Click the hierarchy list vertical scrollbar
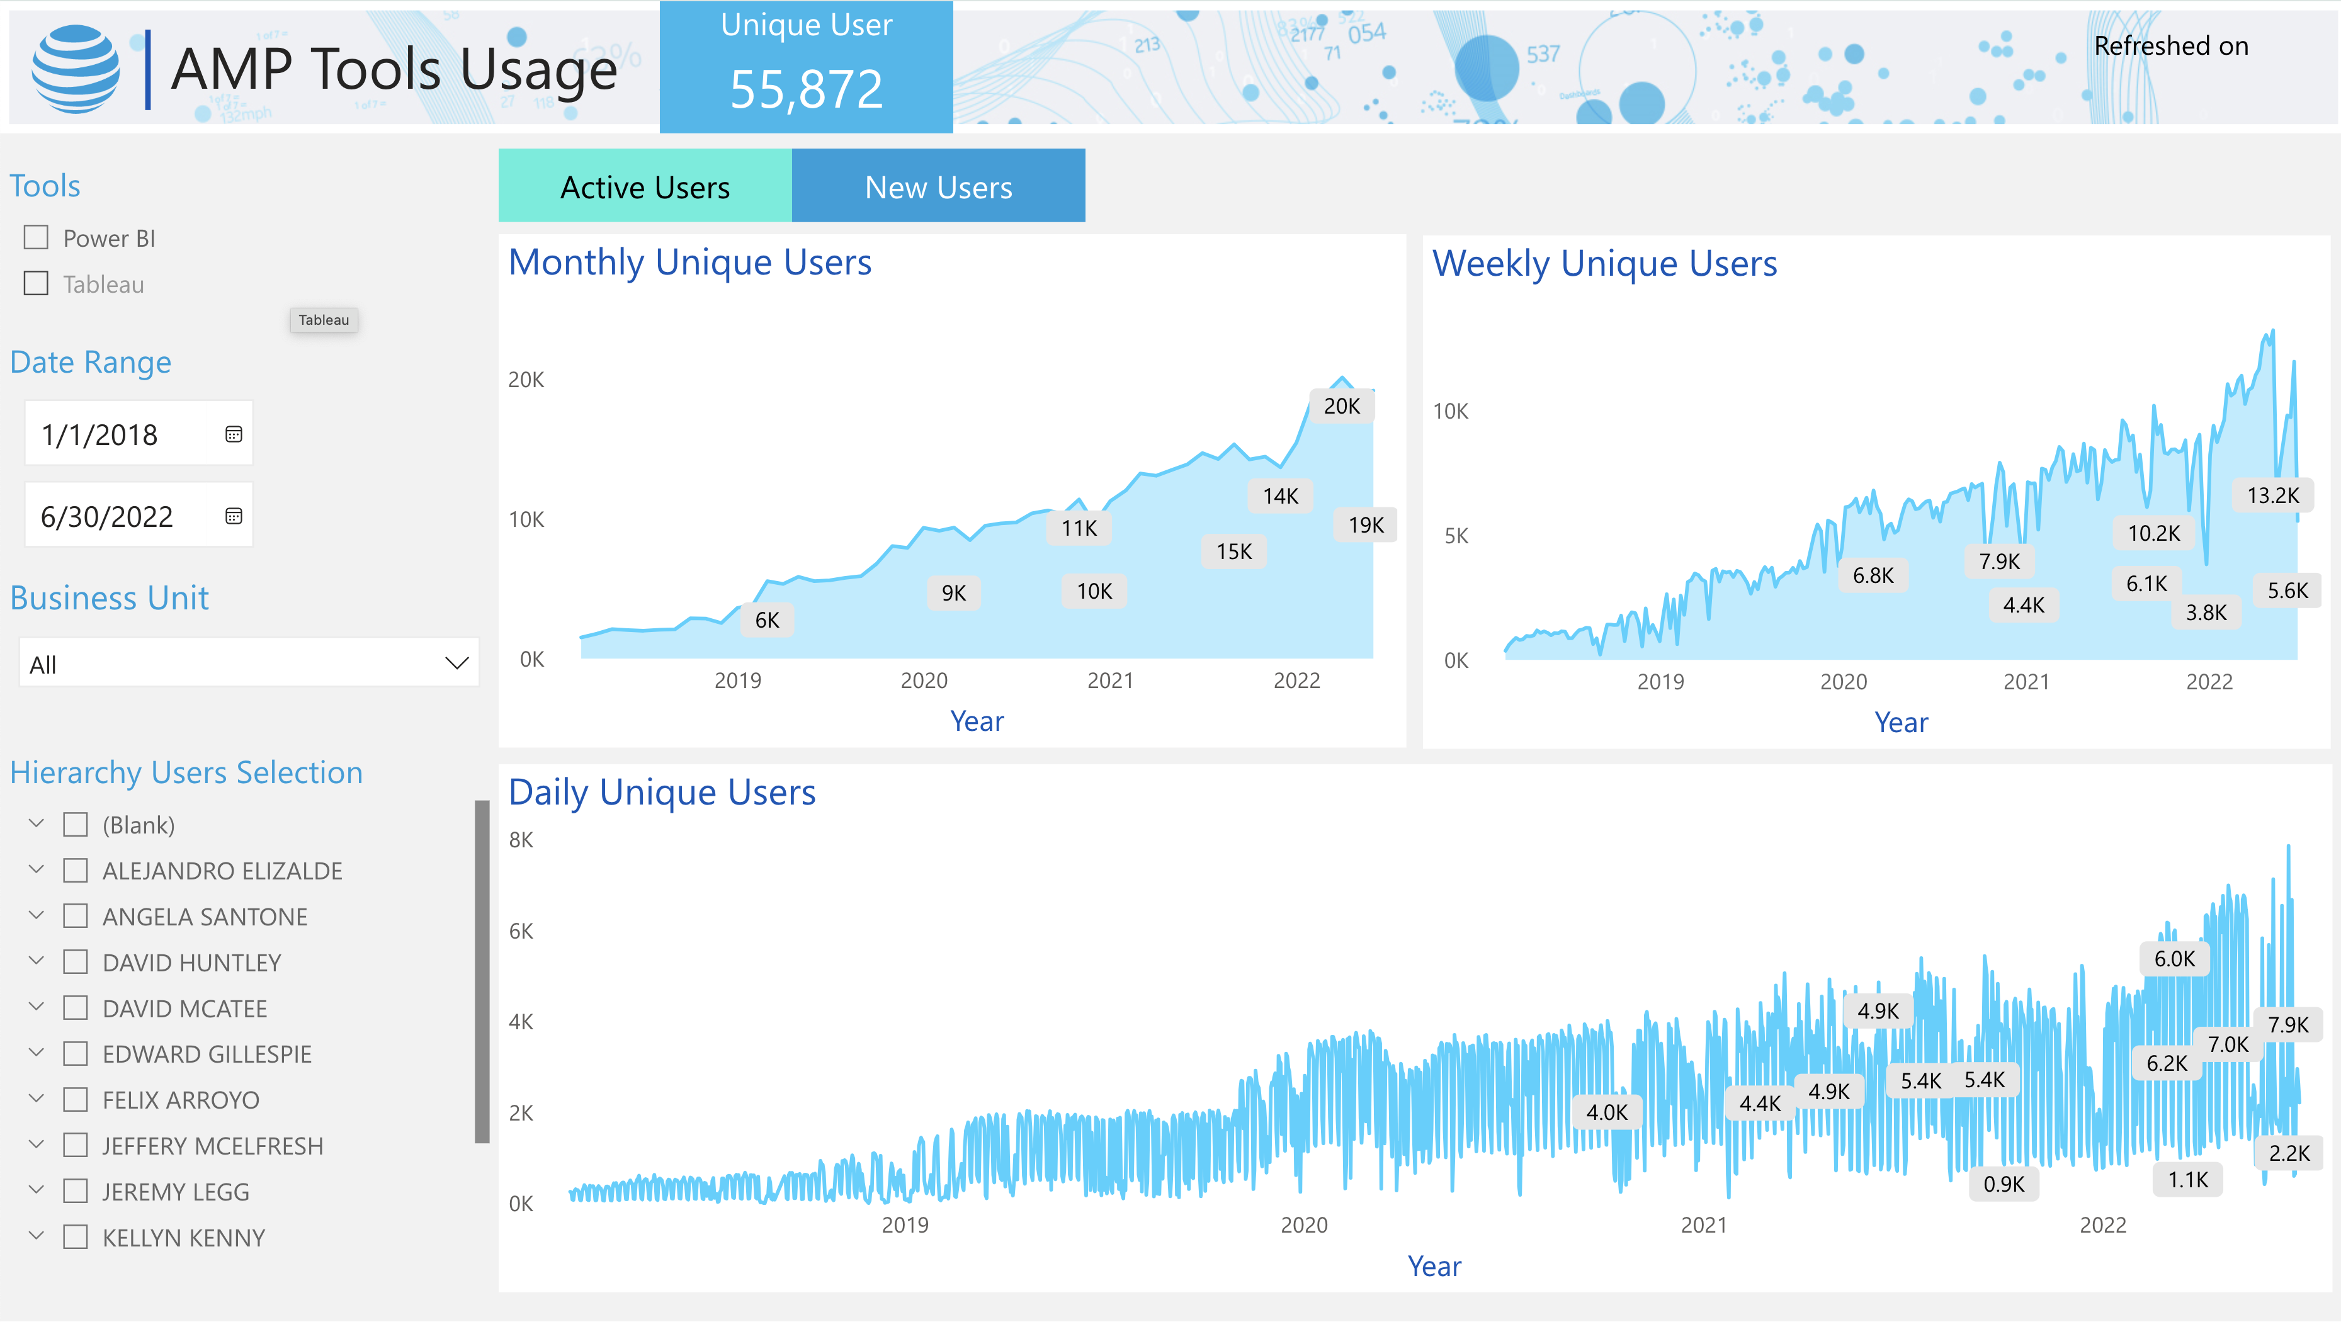 pyautogui.click(x=482, y=971)
